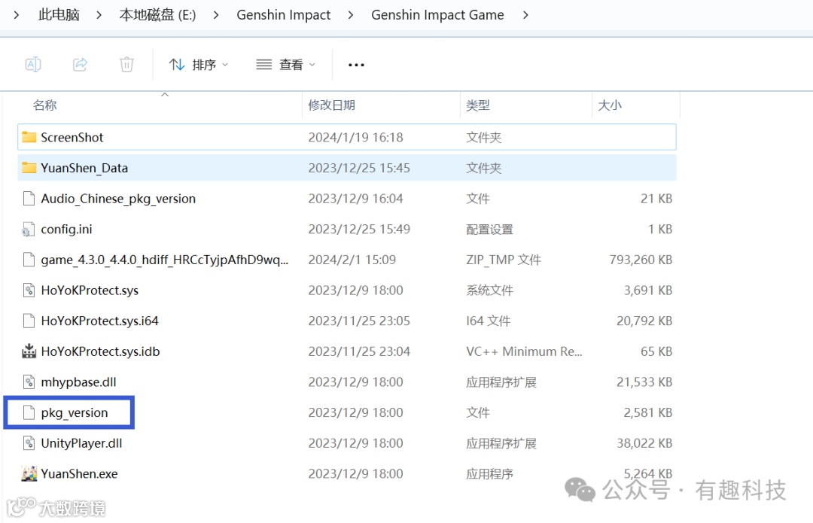
Task: Click game_4.3.0_4.4.0_hdiff file icon
Action: click(29, 260)
